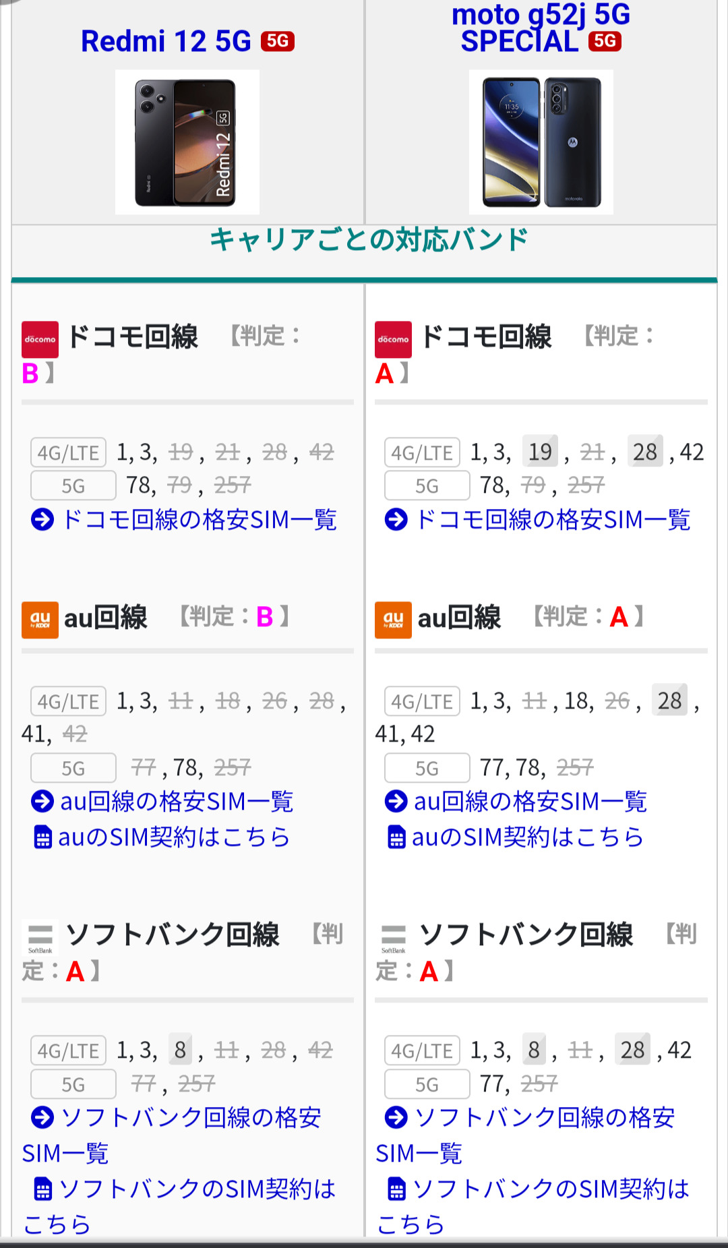
Task: Open SoftBank SIM contract link for moto g52j
Action: pyautogui.click(x=550, y=1189)
